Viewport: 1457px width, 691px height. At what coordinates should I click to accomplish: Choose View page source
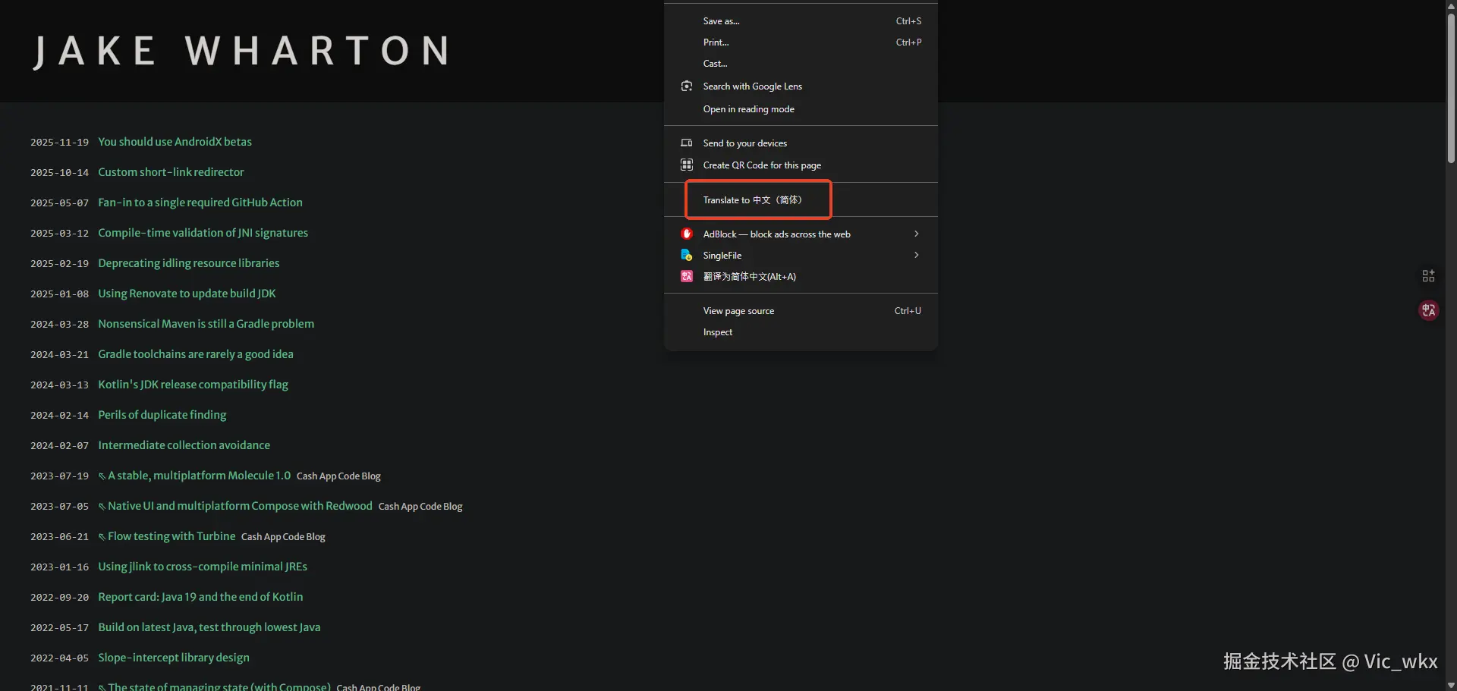tap(801, 311)
